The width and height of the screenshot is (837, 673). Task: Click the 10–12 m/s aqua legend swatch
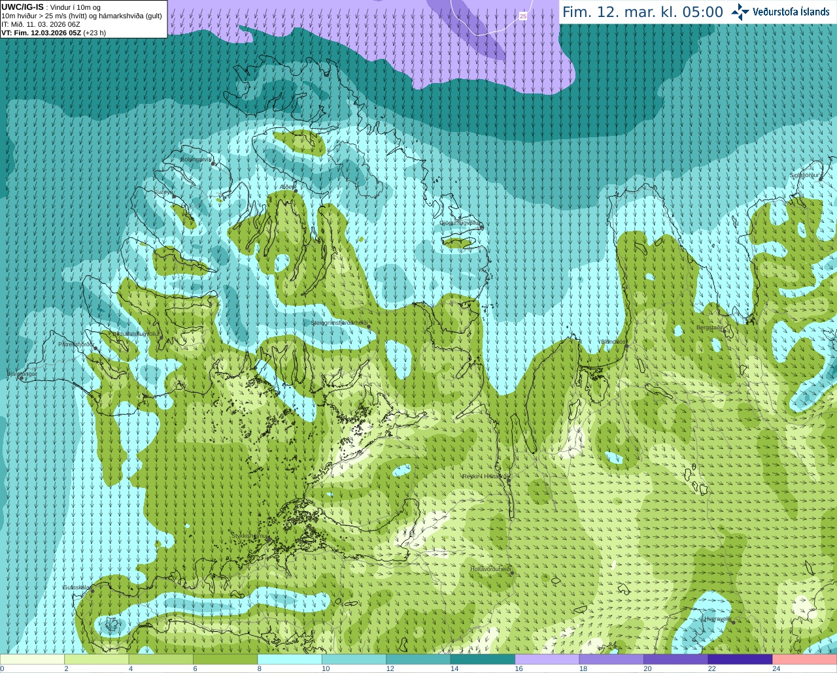(x=354, y=659)
